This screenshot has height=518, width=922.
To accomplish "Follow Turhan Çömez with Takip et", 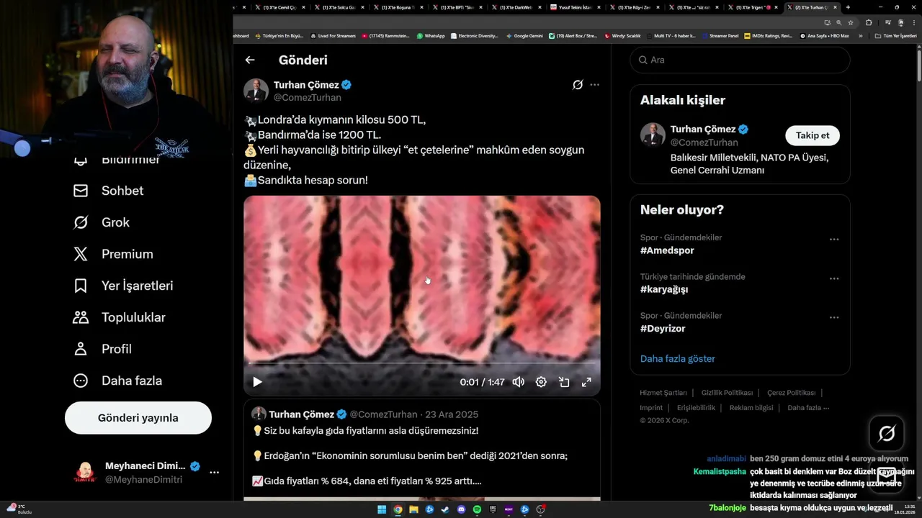I will [x=813, y=135].
